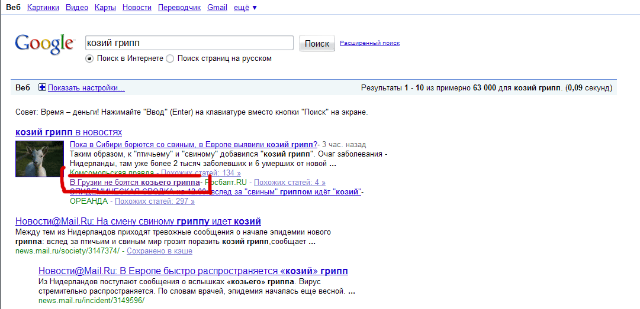
Task: Click the Поиск button
Action: coord(317,44)
